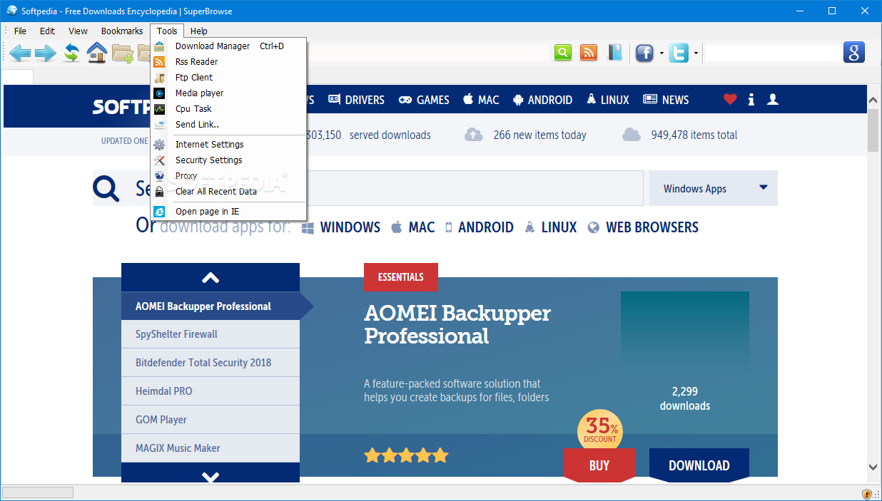
Task: Open Facebook via the toolbar icon
Action: [x=645, y=53]
